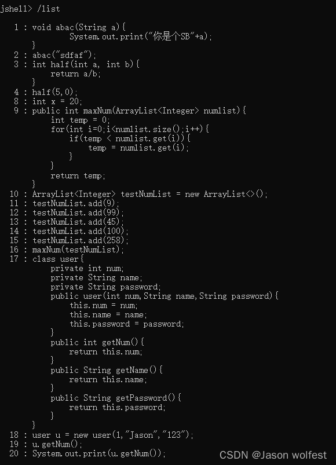Click the System.out.print(u.getNum()) line
Screen dimensions: 336x465
pyautogui.click(x=99, y=453)
